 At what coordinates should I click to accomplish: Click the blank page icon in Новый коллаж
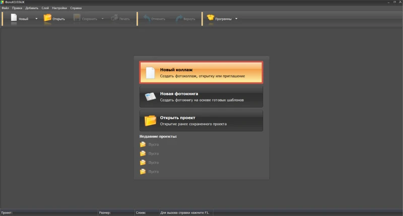pos(150,73)
